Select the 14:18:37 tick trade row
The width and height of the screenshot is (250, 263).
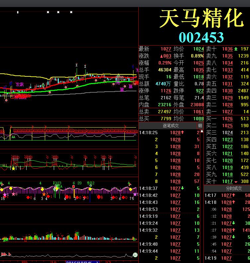click(169, 188)
